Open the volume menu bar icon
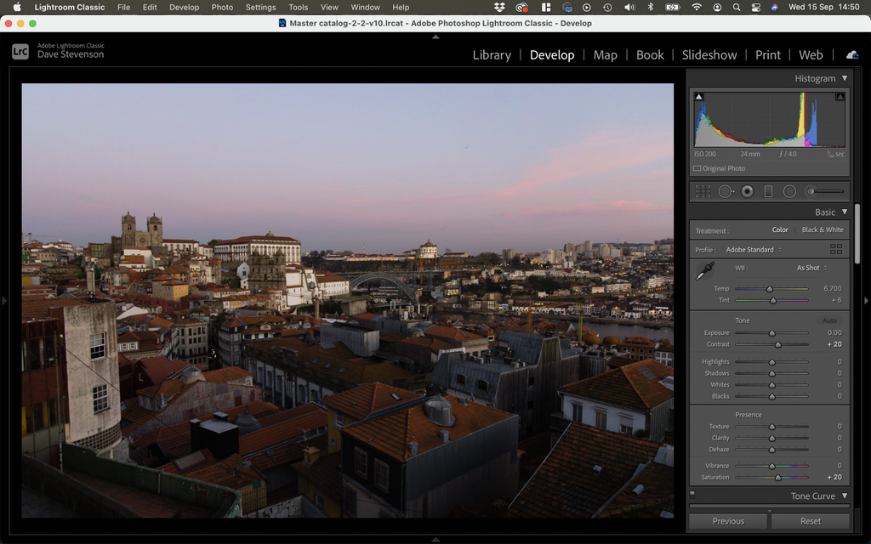 point(629,7)
